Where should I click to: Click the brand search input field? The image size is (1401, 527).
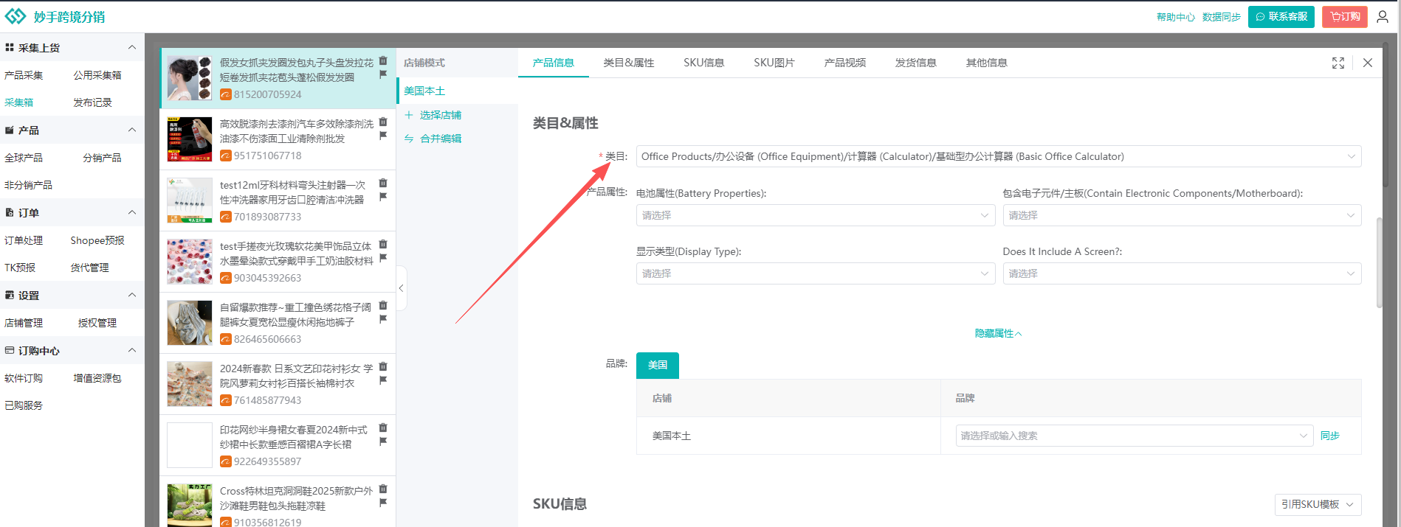click(x=1126, y=436)
